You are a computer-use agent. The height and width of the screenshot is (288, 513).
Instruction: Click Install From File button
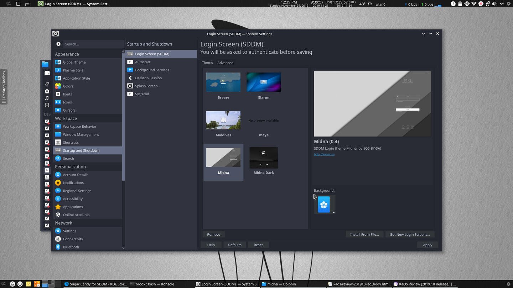coord(365,234)
